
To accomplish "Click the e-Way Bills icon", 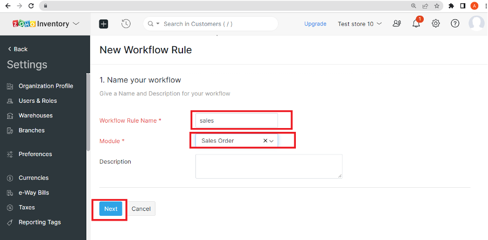I will (10, 193).
